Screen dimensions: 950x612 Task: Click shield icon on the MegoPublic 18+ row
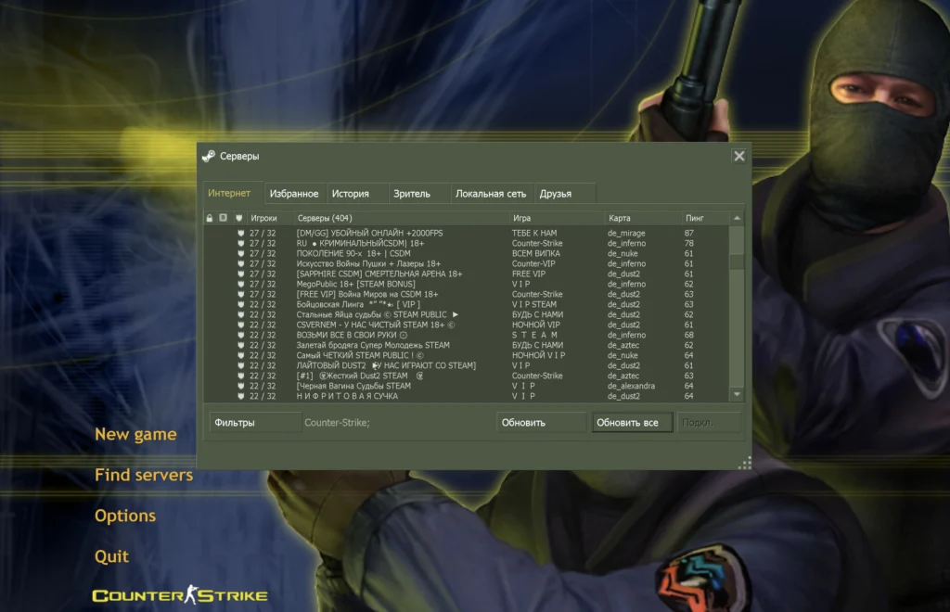(239, 284)
